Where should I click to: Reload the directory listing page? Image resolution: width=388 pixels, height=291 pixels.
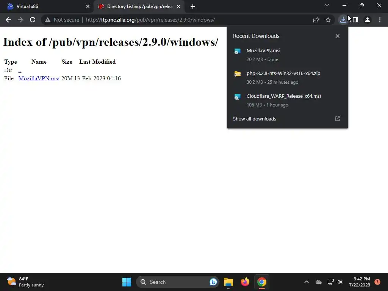(33, 20)
